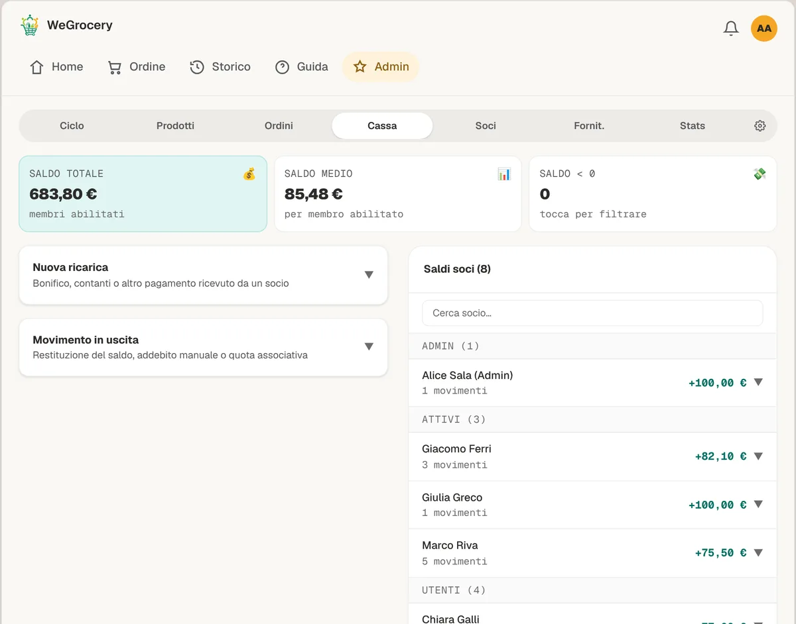The image size is (796, 624).
Task: Open the notifications bell
Action: (731, 28)
